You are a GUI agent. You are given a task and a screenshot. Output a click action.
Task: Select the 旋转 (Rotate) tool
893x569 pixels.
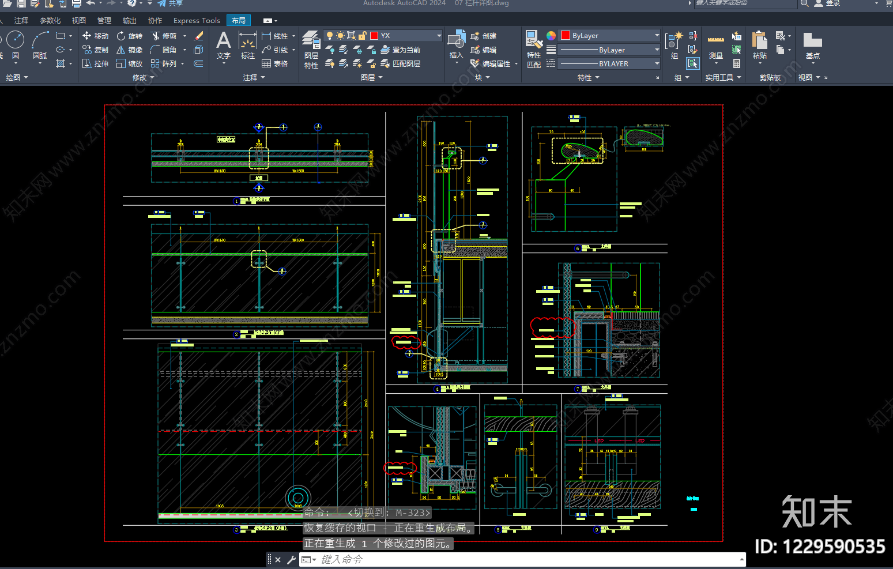(x=129, y=36)
